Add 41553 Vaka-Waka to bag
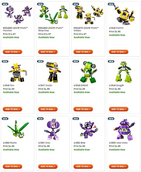Screen dimensions: 141x172 pos(119,166)
